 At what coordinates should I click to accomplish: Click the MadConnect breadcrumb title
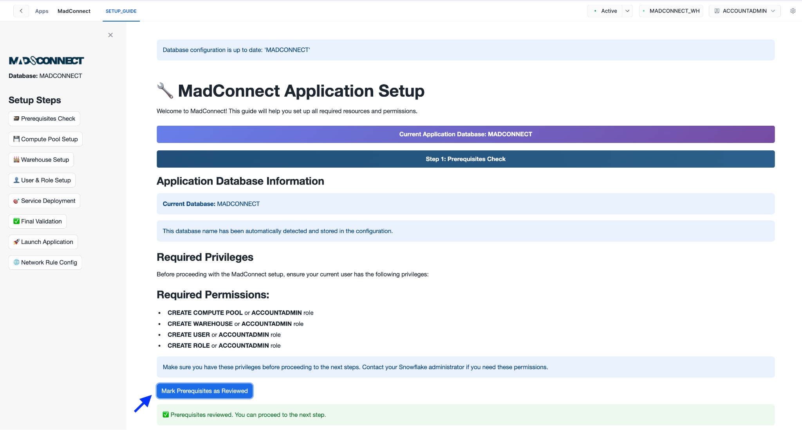(x=74, y=11)
